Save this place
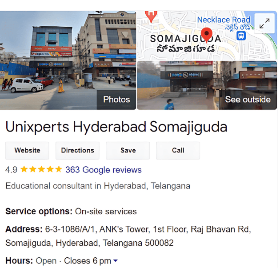The width and height of the screenshot is (280, 280). click(128, 150)
